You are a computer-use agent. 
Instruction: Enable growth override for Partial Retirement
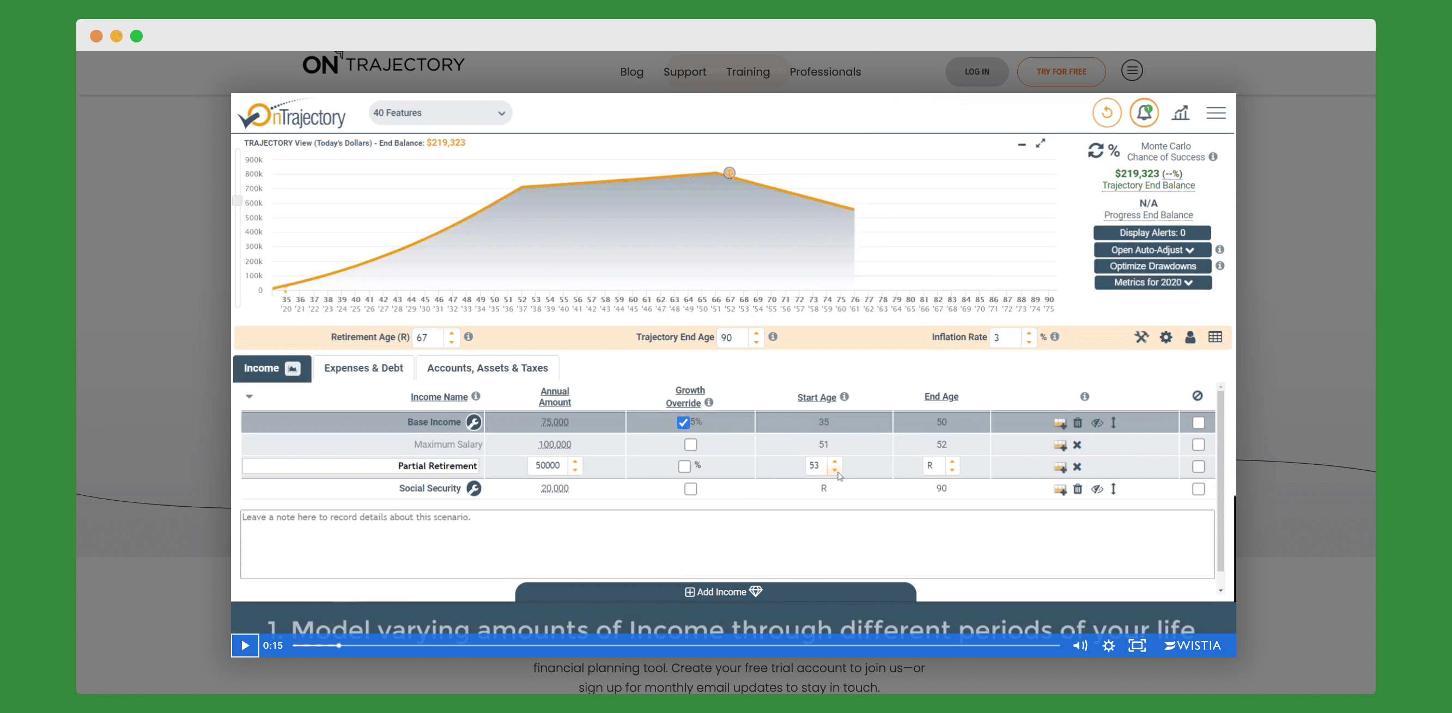coord(684,466)
